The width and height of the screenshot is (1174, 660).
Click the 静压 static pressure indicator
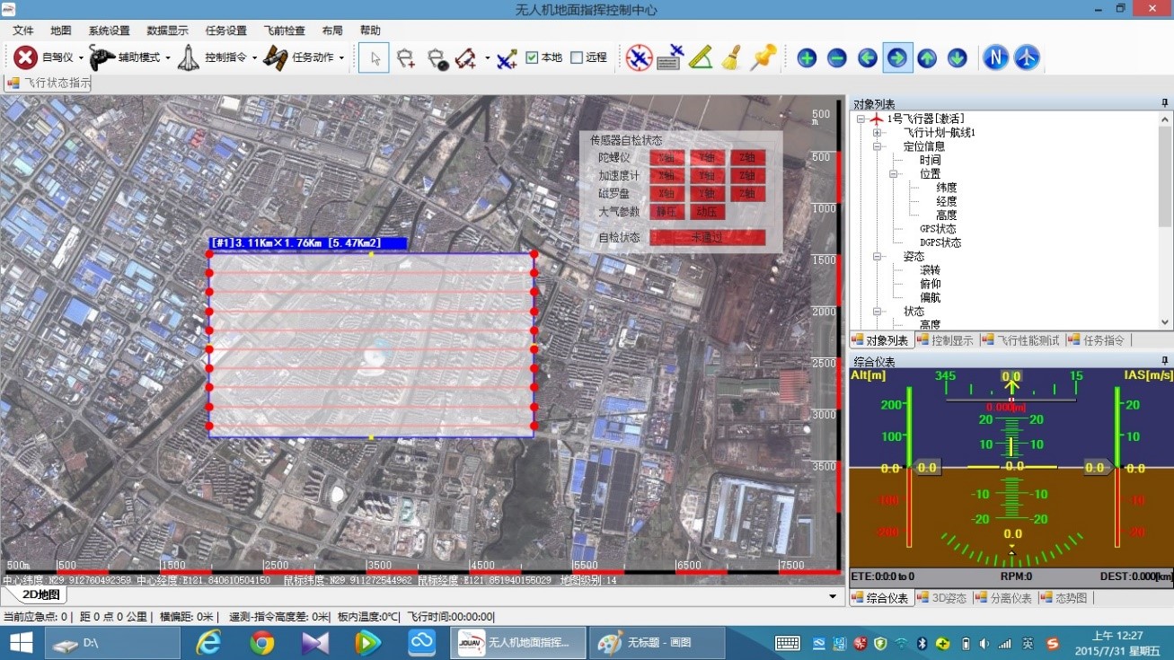(666, 212)
